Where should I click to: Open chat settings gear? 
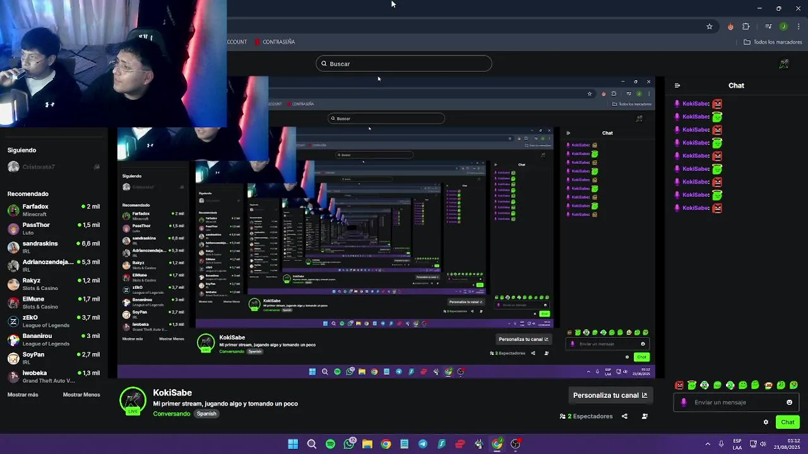pyautogui.click(x=766, y=422)
